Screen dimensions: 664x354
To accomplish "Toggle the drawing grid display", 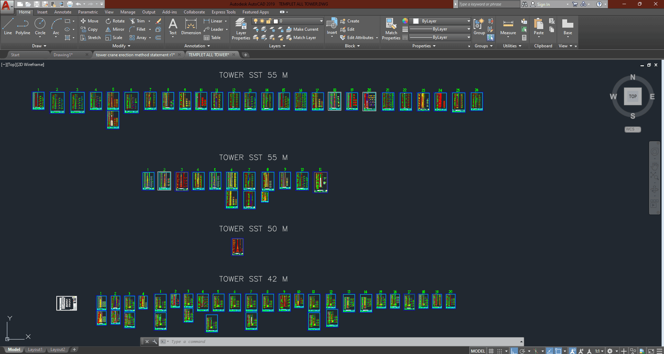I will [x=491, y=351].
